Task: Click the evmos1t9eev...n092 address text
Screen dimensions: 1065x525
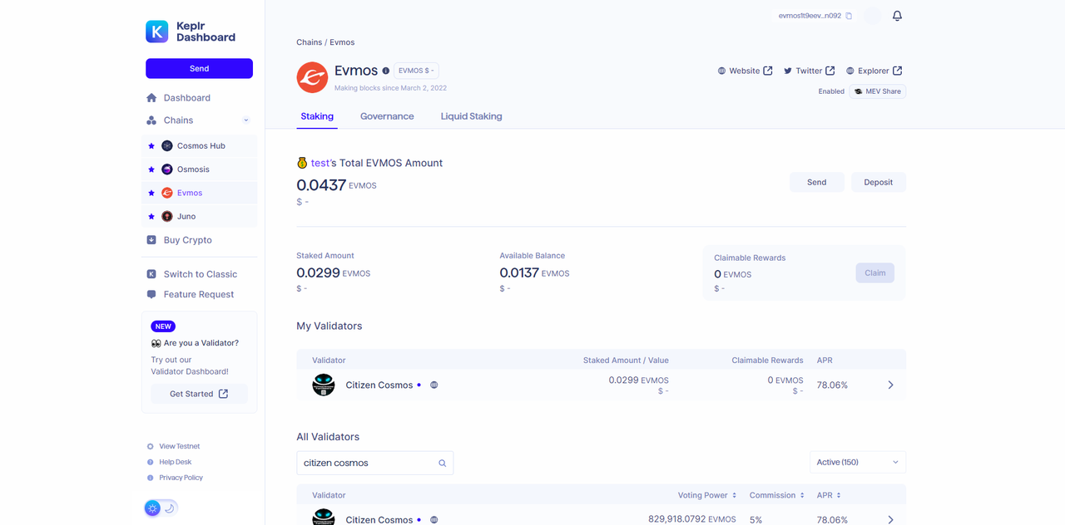Action: point(810,16)
